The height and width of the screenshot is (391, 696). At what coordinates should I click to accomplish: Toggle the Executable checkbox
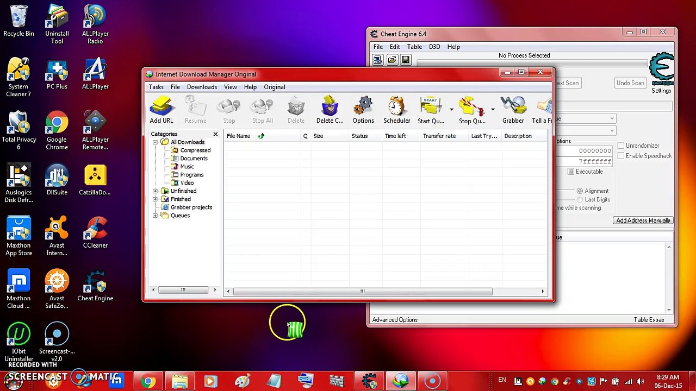(x=571, y=172)
